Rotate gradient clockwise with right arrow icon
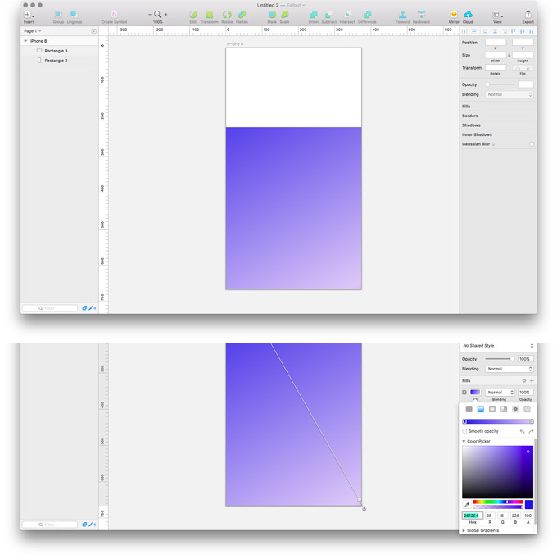 (531, 431)
